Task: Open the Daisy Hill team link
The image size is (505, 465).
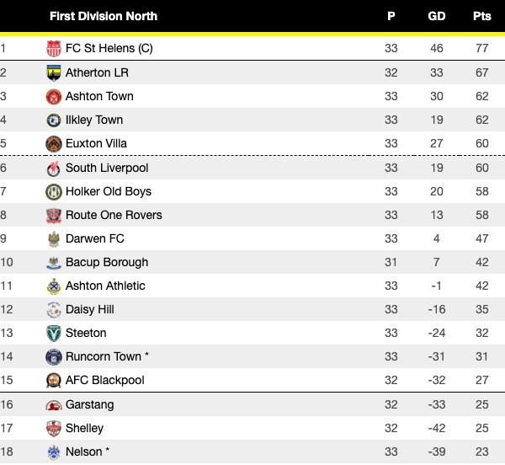Action: (89, 309)
